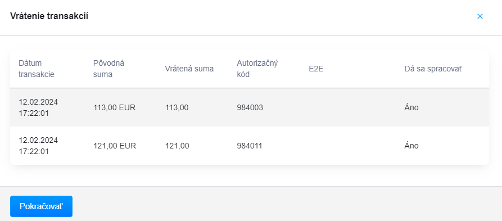Select authorization code 984003
The height and width of the screenshot is (221, 502).
point(250,107)
